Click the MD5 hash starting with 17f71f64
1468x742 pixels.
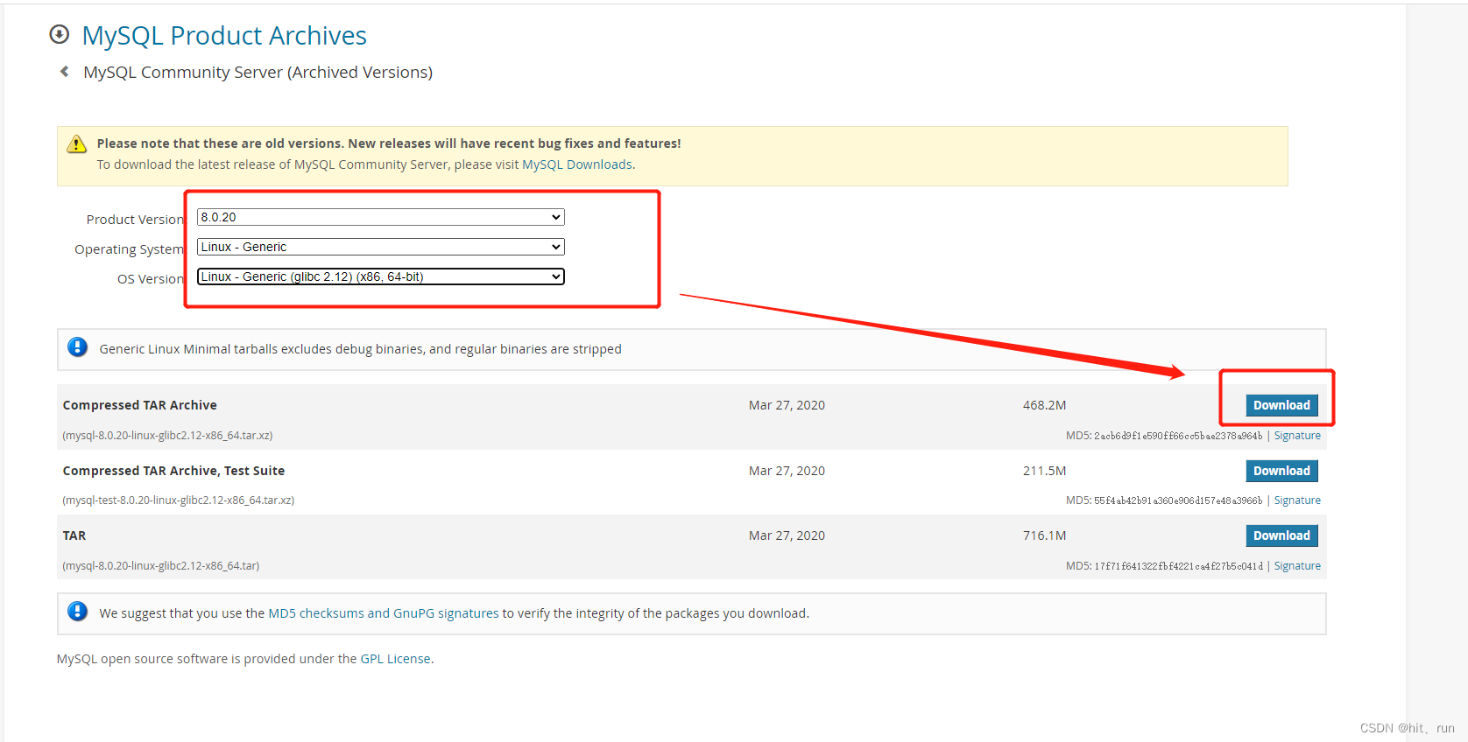(x=1178, y=566)
